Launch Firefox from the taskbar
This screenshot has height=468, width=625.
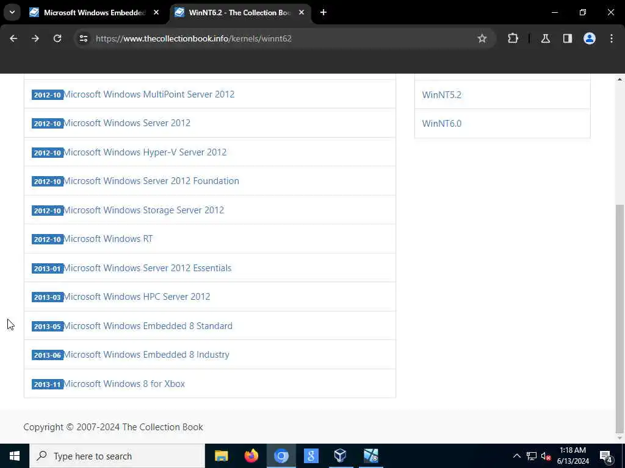[x=251, y=456]
